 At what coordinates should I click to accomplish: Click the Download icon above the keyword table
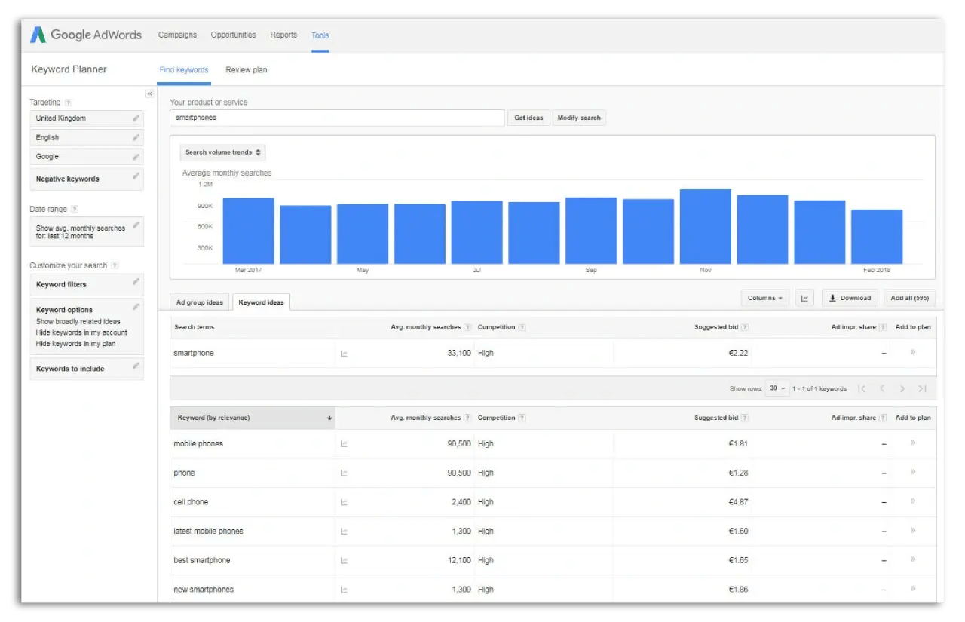pyautogui.click(x=850, y=298)
